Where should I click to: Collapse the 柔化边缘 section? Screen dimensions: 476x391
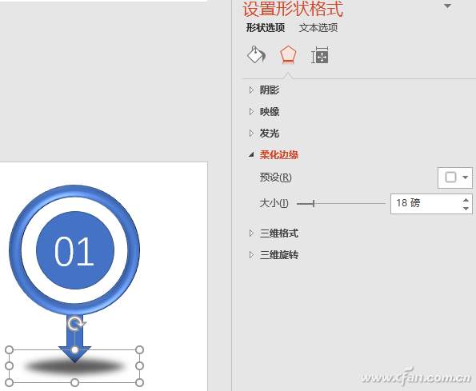[x=274, y=154]
